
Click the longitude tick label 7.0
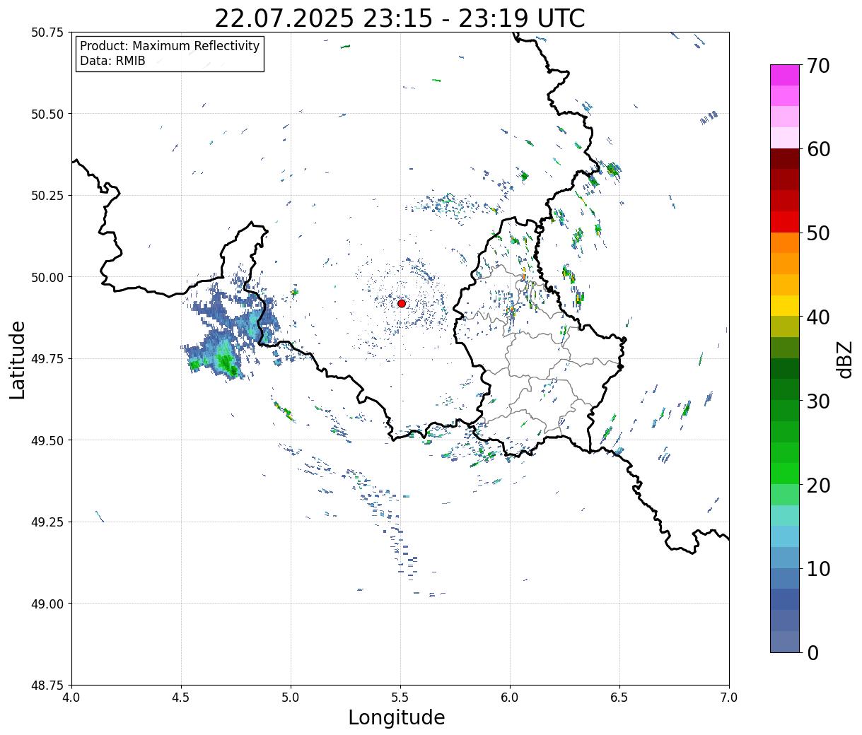(x=729, y=698)
